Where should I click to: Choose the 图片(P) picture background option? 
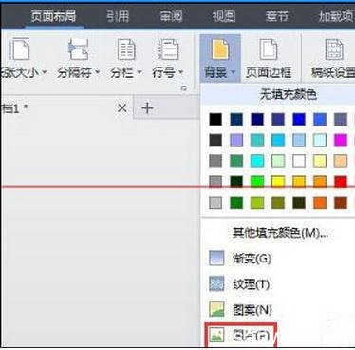[241, 335]
